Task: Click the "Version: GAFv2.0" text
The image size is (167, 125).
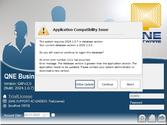Action: coord(17,84)
